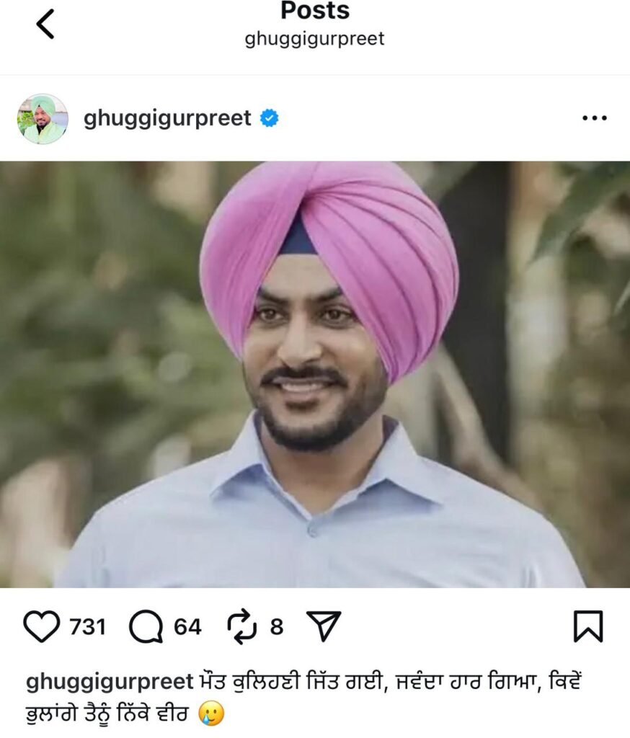Go back using the arrow icon
This screenshot has width=630, height=738.
tap(45, 24)
